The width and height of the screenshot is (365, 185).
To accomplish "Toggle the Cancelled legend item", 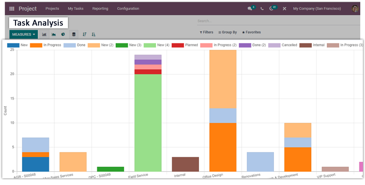I will pyautogui.click(x=283, y=45).
